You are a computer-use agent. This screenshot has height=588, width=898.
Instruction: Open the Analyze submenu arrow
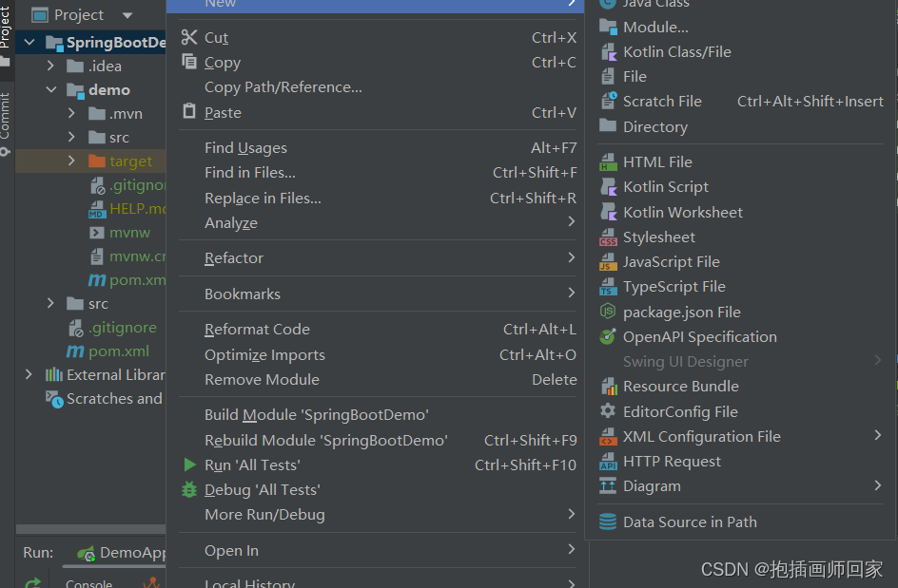click(x=572, y=222)
